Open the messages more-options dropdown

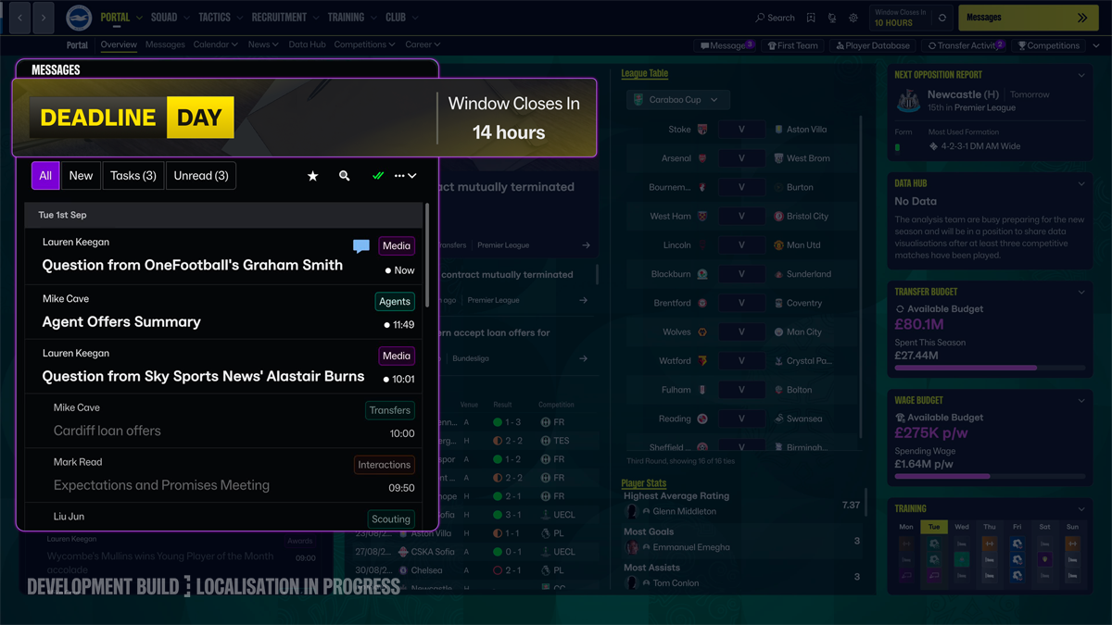click(x=406, y=176)
